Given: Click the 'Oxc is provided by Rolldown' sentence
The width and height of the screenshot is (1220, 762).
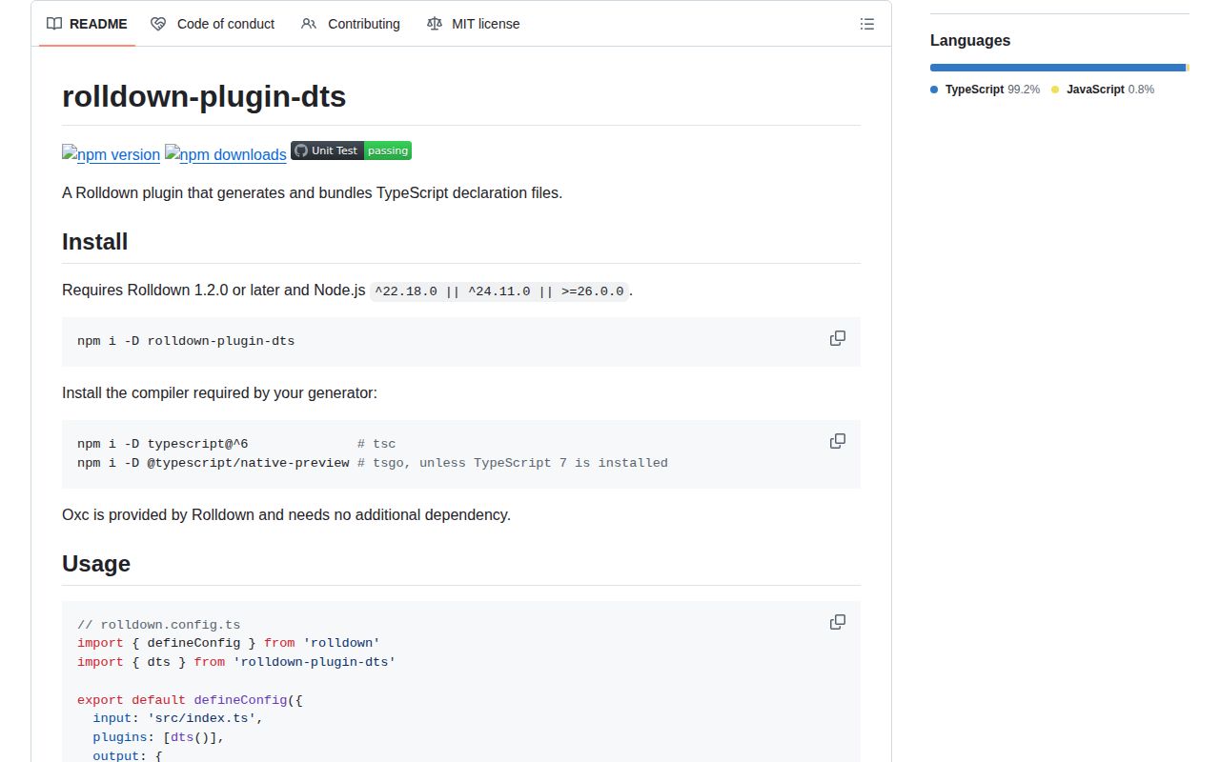Looking at the screenshot, I should pyautogui.click(x=286, y=514).
